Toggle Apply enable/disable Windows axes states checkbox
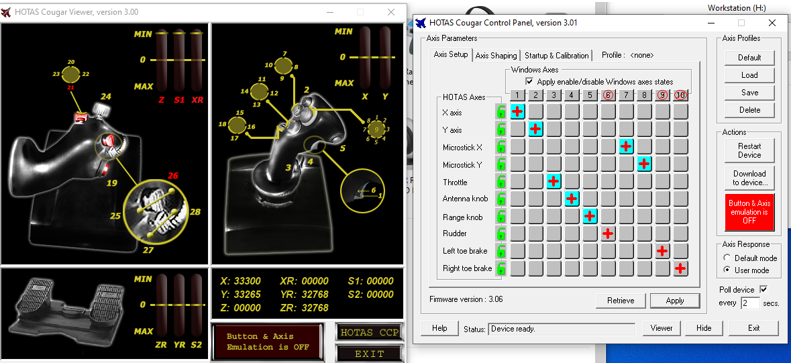Image resolution: width=791 pixels, height=363 pixels. 529,81
